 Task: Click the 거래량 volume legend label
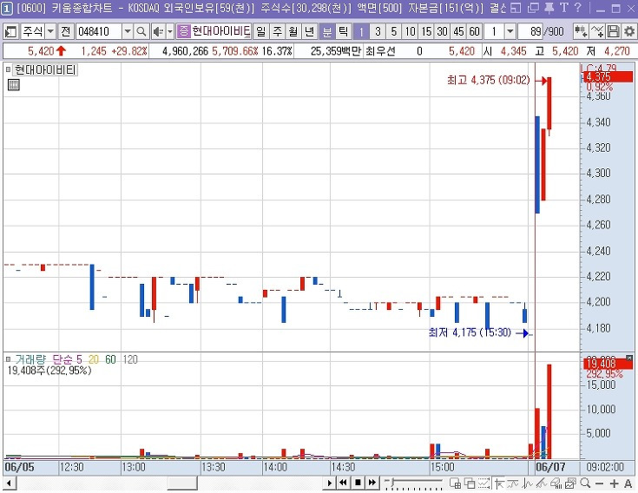(30, 359)
